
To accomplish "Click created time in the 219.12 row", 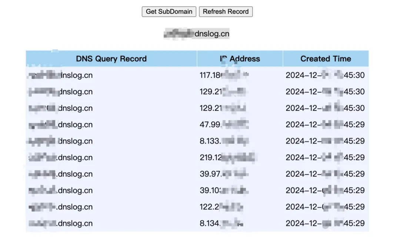I will [x=325, y=158].
